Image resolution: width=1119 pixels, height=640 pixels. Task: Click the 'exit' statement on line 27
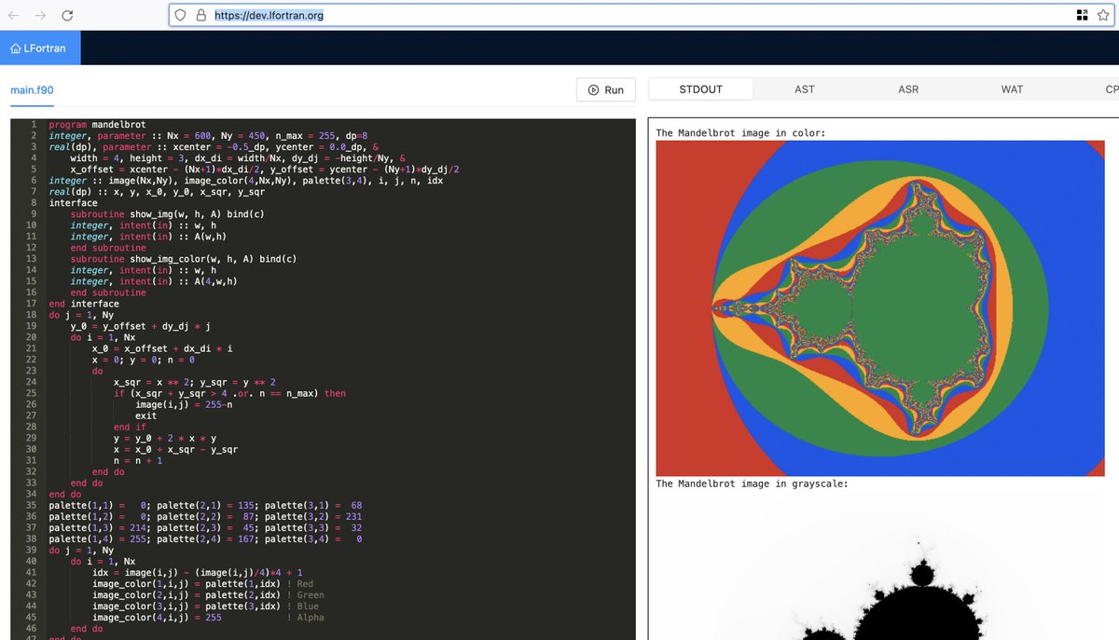(x=146, y=415)
